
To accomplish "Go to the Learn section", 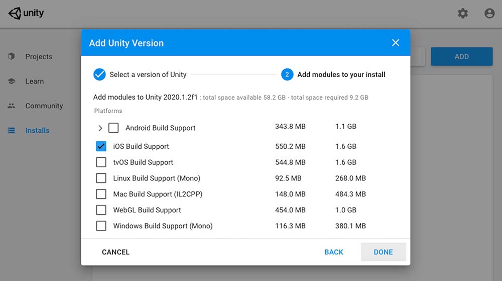I will point(35,81).
